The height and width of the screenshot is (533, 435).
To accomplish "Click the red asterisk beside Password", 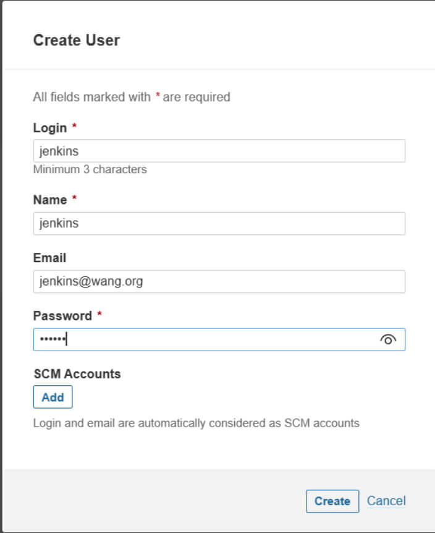I will tap(99, 313).
